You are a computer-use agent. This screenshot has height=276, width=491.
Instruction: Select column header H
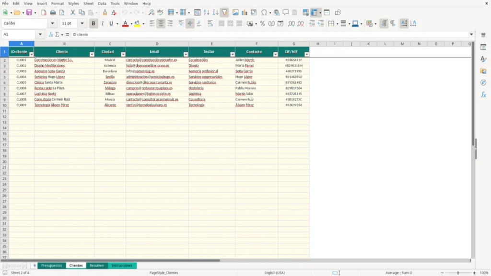[x=318, y=44]
